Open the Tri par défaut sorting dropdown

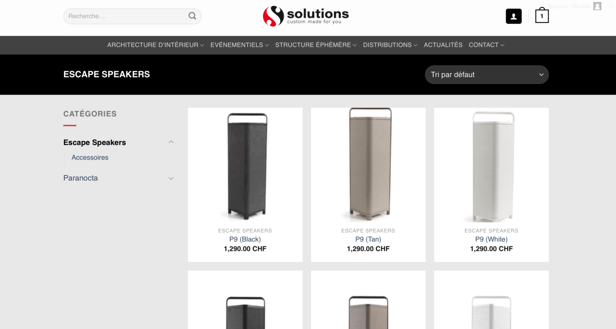487,75
